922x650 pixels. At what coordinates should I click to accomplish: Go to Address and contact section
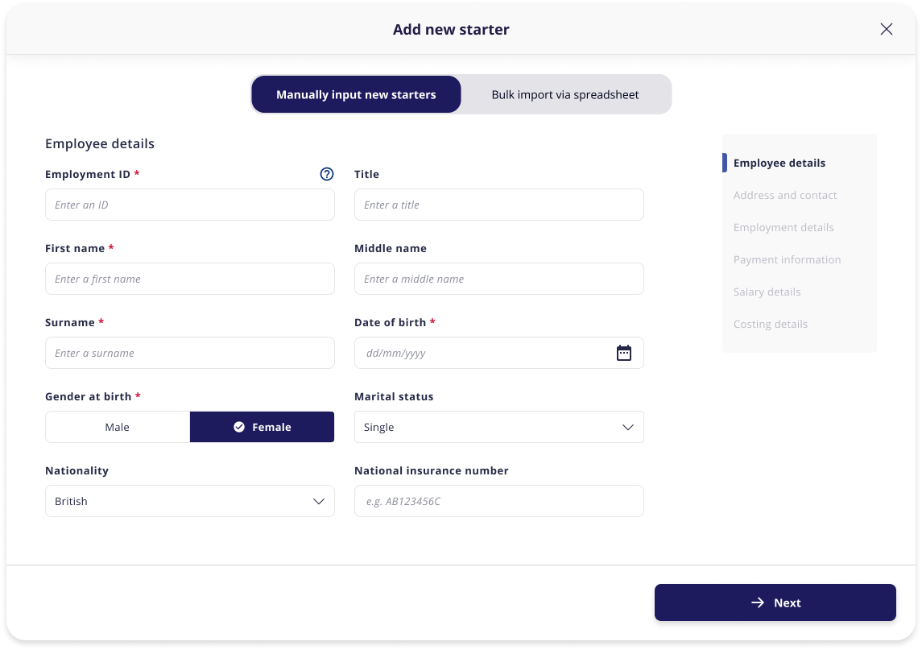click(785, 195)
